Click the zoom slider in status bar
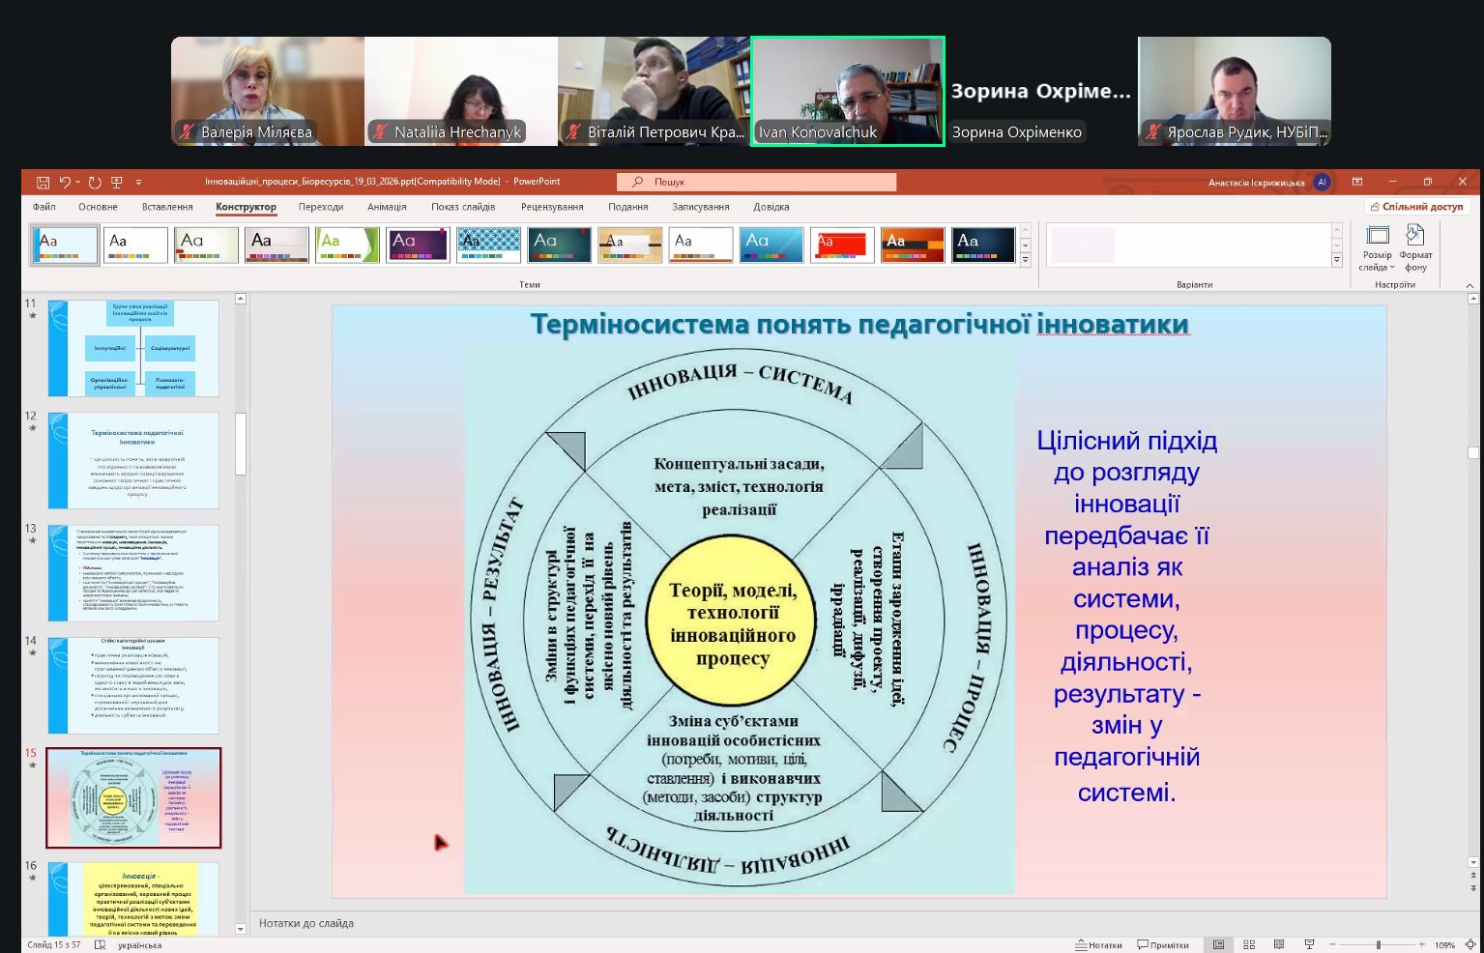The height and width of the screenshot is (953, 1484). pyautogui.click(x=1378, y=945)
